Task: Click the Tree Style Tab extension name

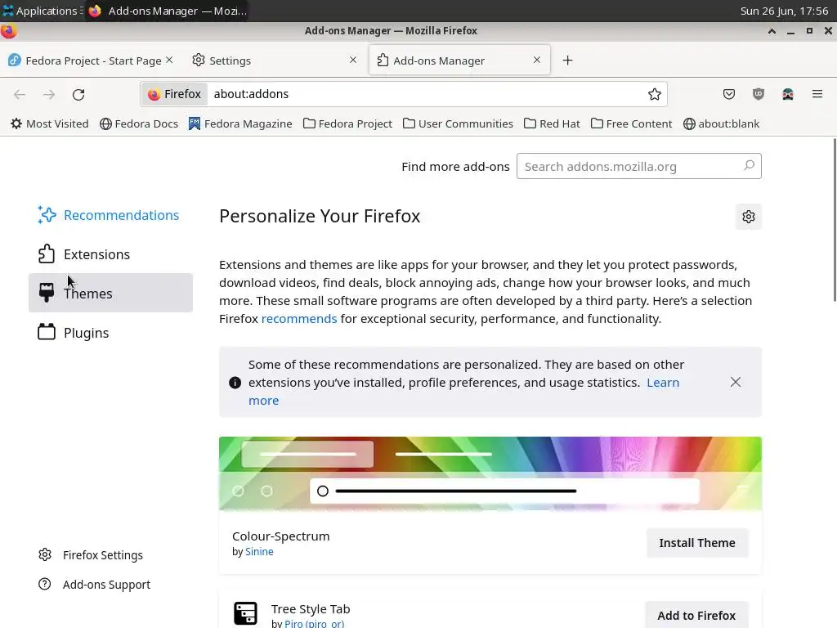Action: 311,608
